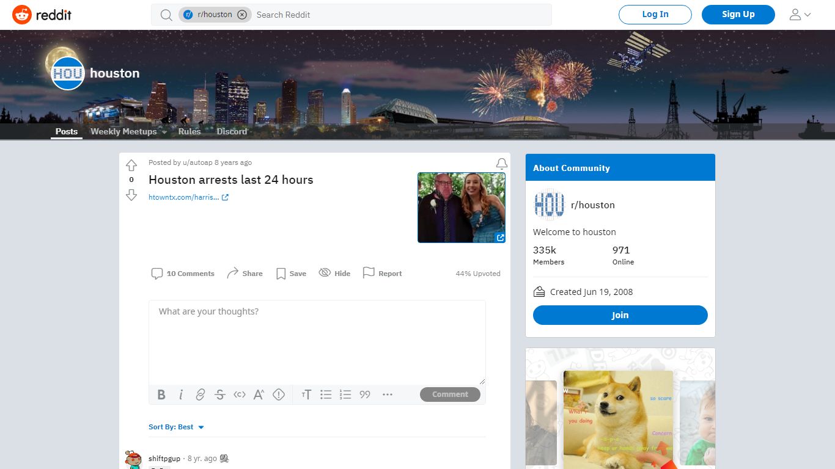Open shiftpgup commenter profile
The height and width of the screenshot is (469, 835).
pos(164,459)
